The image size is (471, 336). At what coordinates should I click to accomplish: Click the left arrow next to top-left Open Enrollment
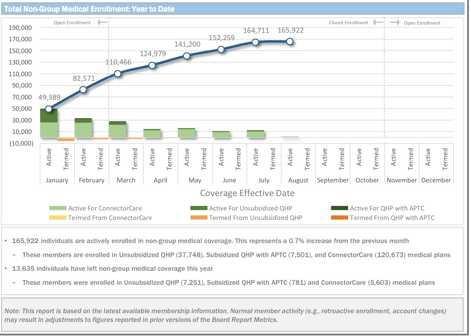click(x=102, y=23)
